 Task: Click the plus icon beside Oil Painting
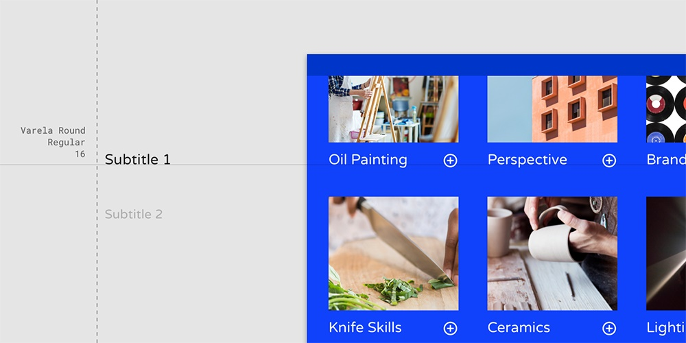coord(450,161)
